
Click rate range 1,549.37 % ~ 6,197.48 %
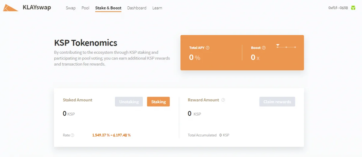[x=111, y=135]
